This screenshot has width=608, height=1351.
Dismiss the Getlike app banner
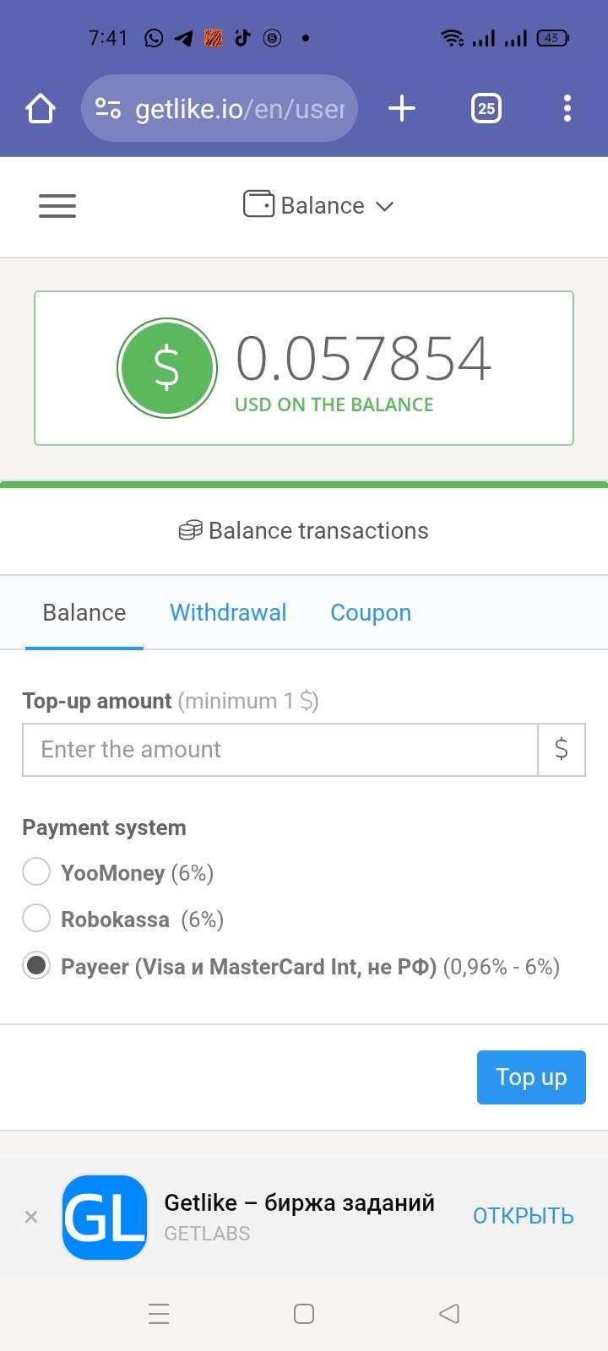click(x=31, y=1217)
